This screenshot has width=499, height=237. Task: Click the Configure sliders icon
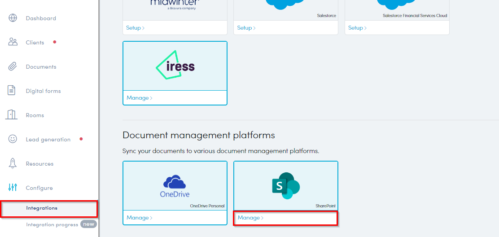pos(13,188)
